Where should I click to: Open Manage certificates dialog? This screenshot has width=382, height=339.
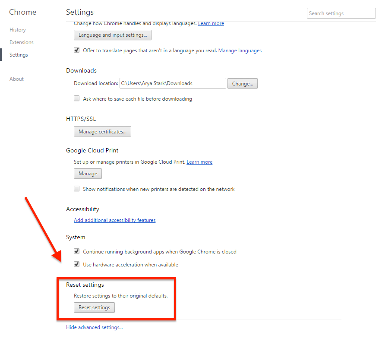[x=102, y=131]
